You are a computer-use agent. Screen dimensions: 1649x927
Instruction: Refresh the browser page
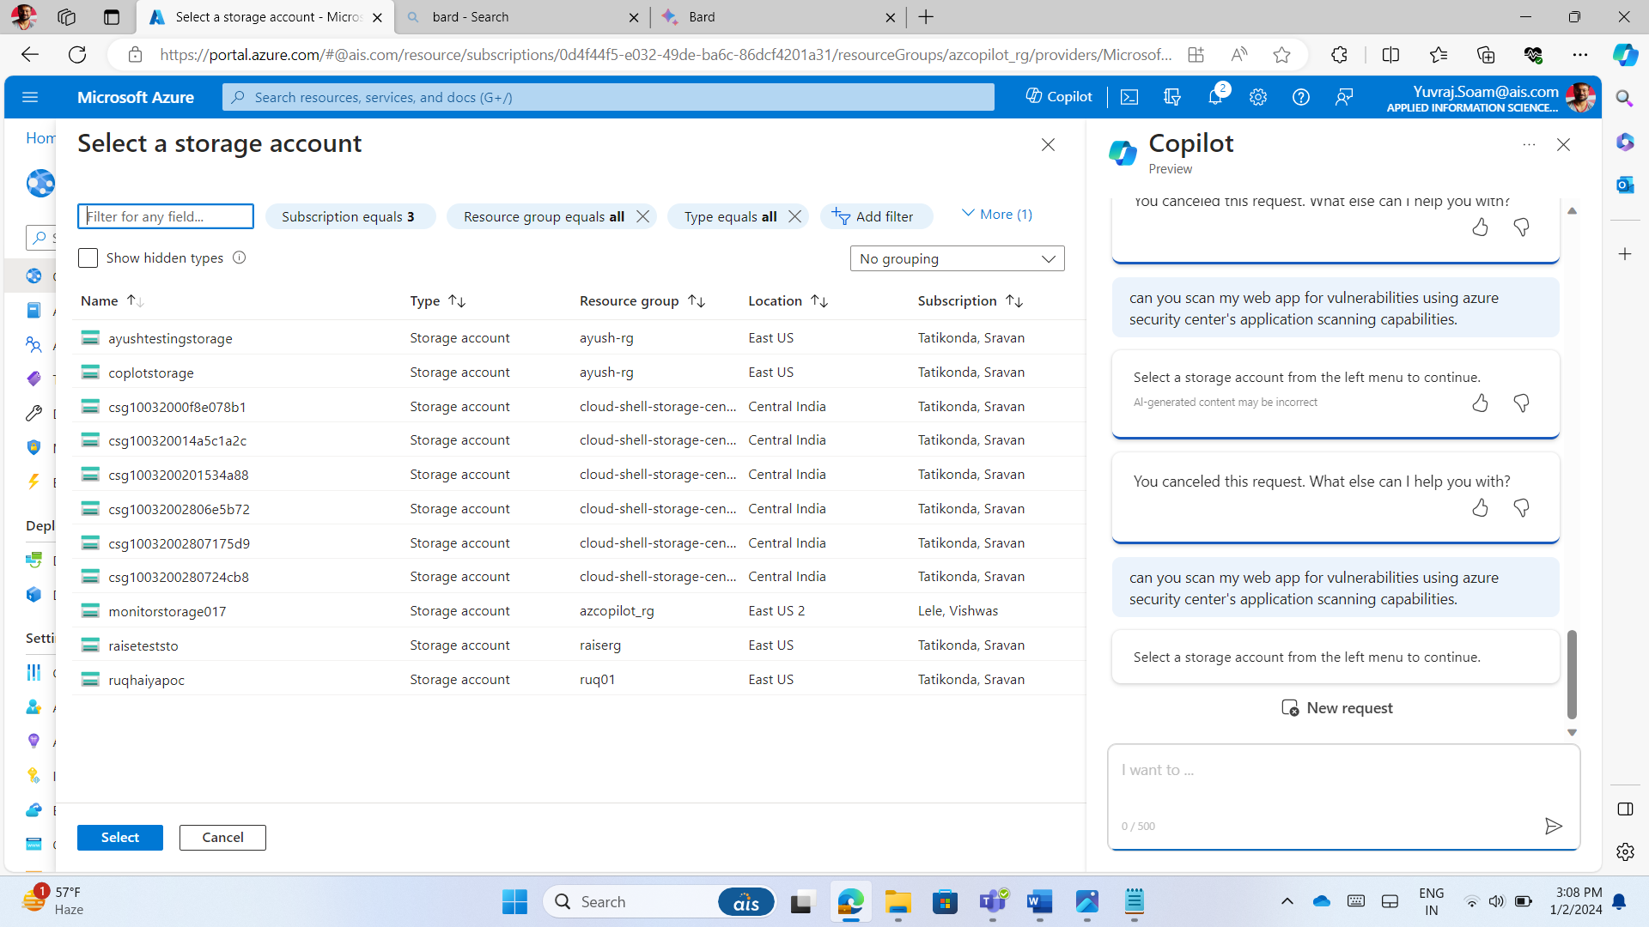(77, 55)
